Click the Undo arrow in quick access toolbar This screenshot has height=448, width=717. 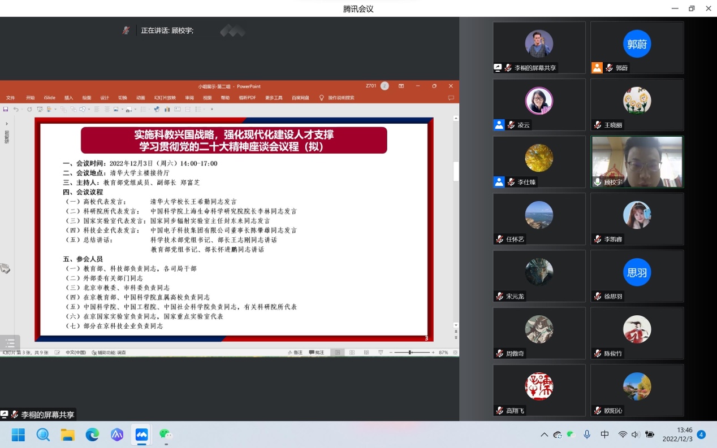click(x=16, y=109)
